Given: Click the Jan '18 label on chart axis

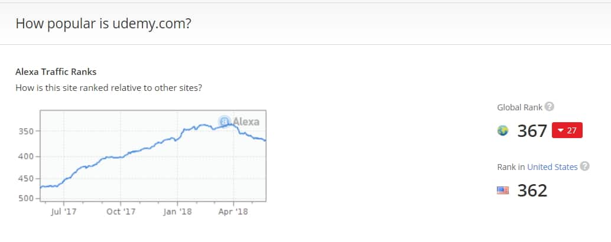Looking at the screenshot, I should click(178, 212).
